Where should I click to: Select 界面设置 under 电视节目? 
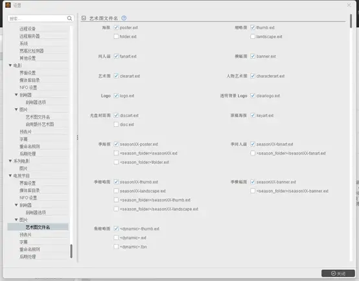27,183
